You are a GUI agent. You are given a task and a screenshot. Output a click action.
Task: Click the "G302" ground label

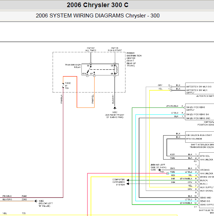[x=115, y=112]
